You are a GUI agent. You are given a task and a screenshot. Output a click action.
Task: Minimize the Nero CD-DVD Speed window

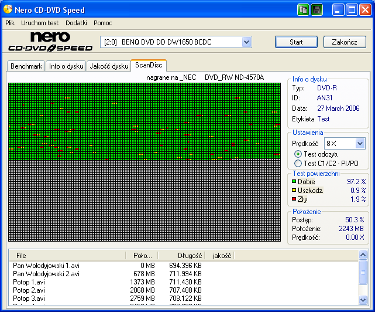338,10
